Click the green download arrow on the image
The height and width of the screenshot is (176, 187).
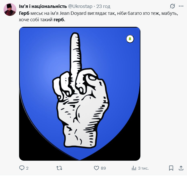(x=130, y=39)
